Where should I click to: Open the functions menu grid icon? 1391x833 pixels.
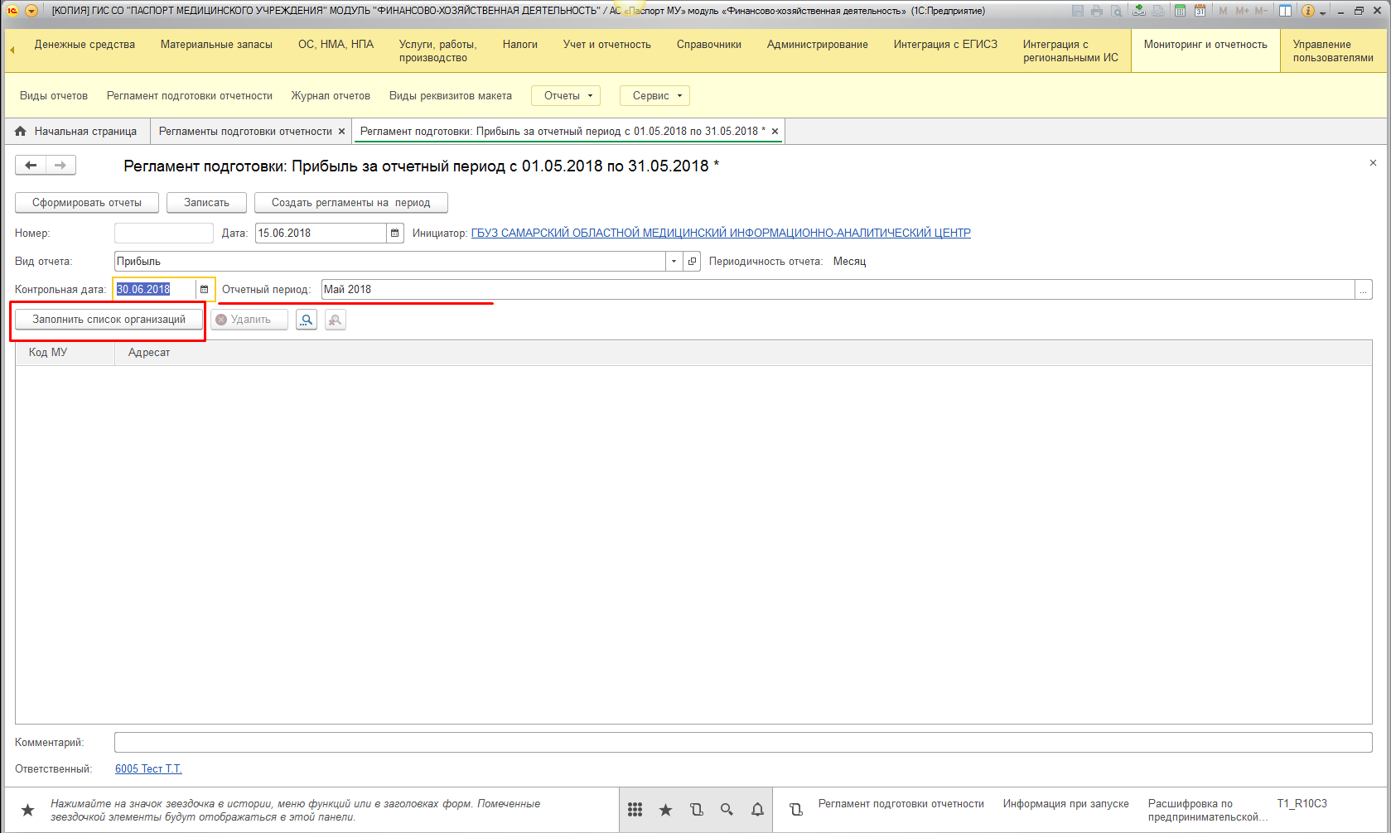click(x=635, y=810)
